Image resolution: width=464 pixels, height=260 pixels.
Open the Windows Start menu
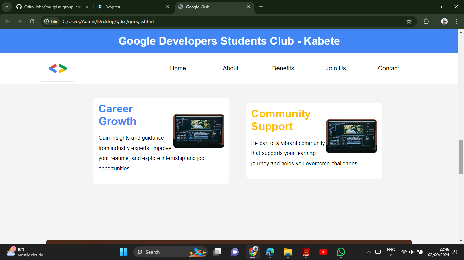[123, 252]
